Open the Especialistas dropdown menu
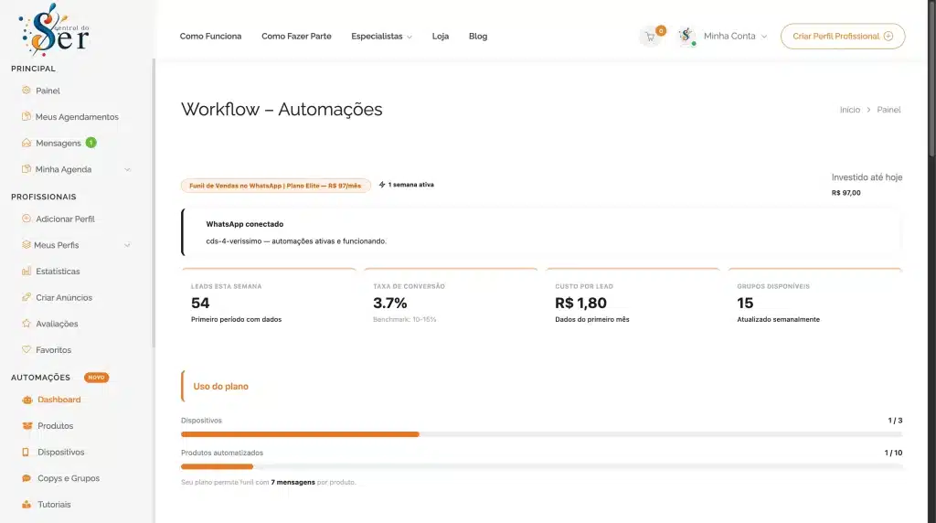Viewport: 936px width, 523px height. tap(381, 37)
